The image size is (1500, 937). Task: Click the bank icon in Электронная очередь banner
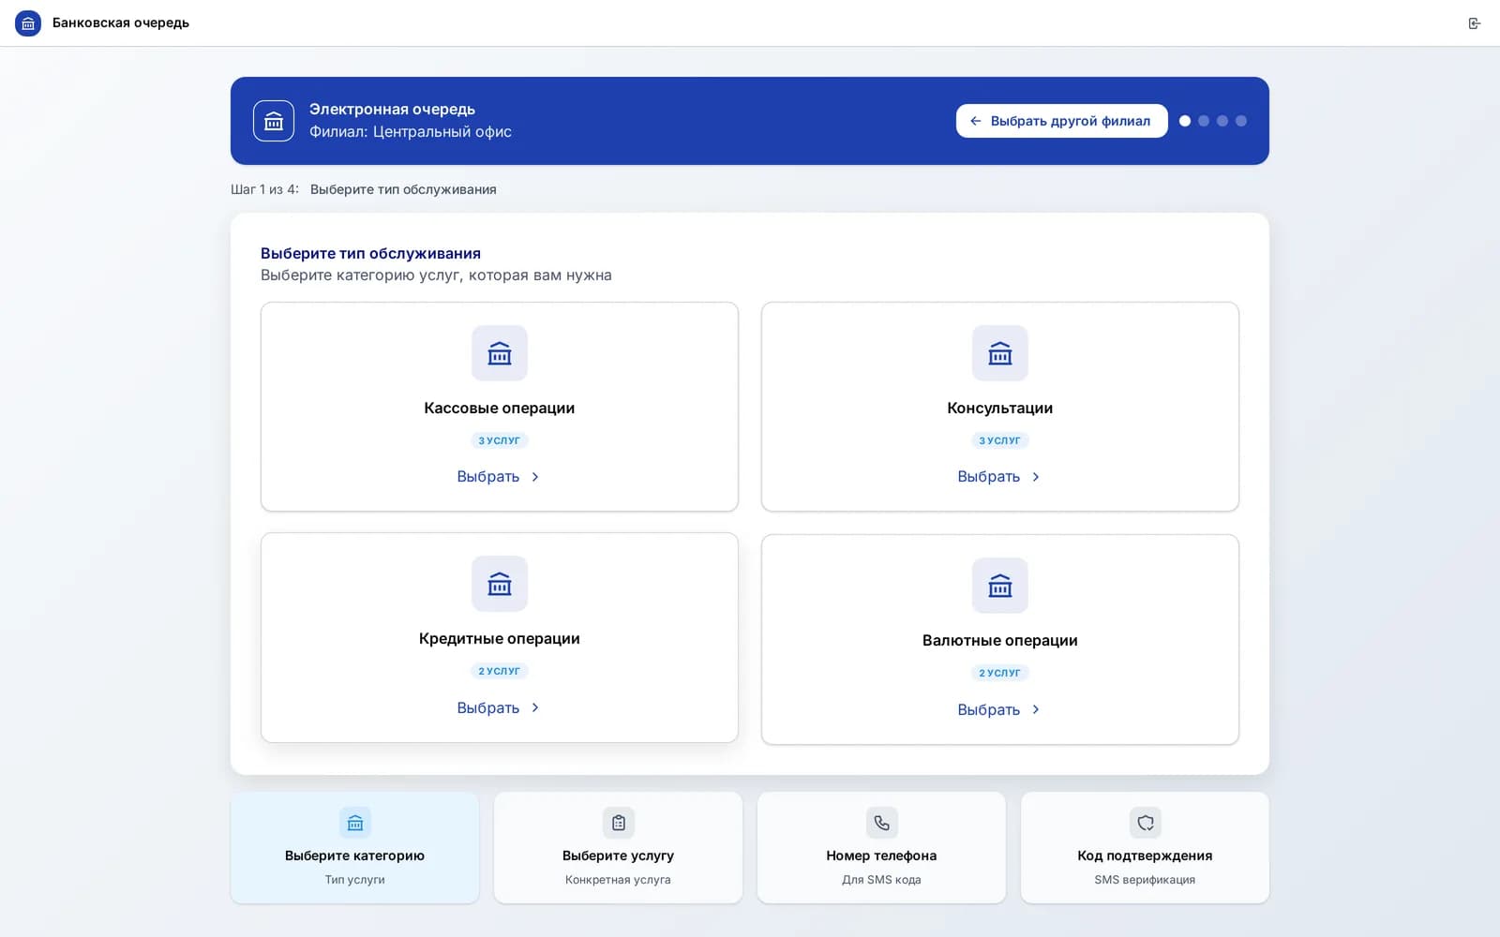[274, 121]
